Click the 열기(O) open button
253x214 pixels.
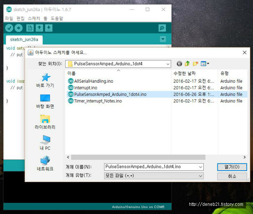[232, 167]
